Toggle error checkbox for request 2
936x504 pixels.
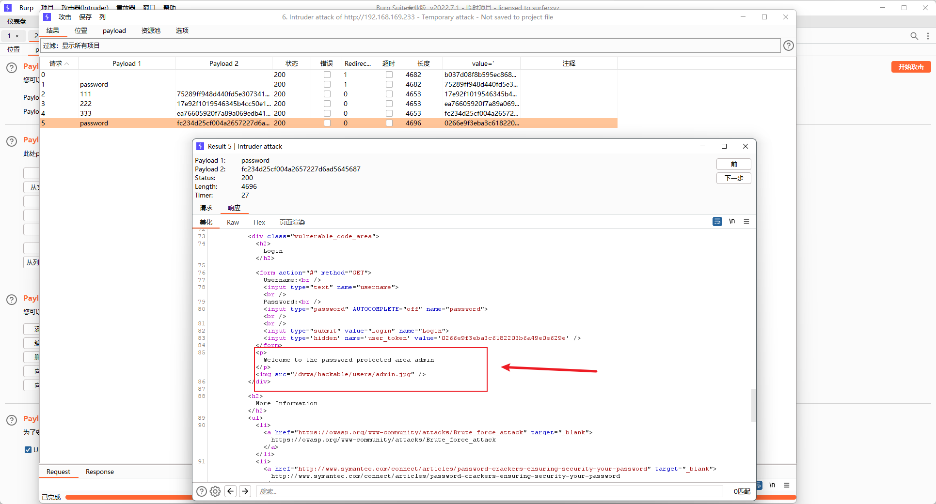point(327,94)
